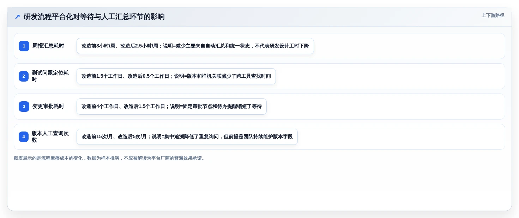Click the footnote starting with 图表展示的是流程摩擦成本
Screen dimensions: 519x218
(110, 158)
